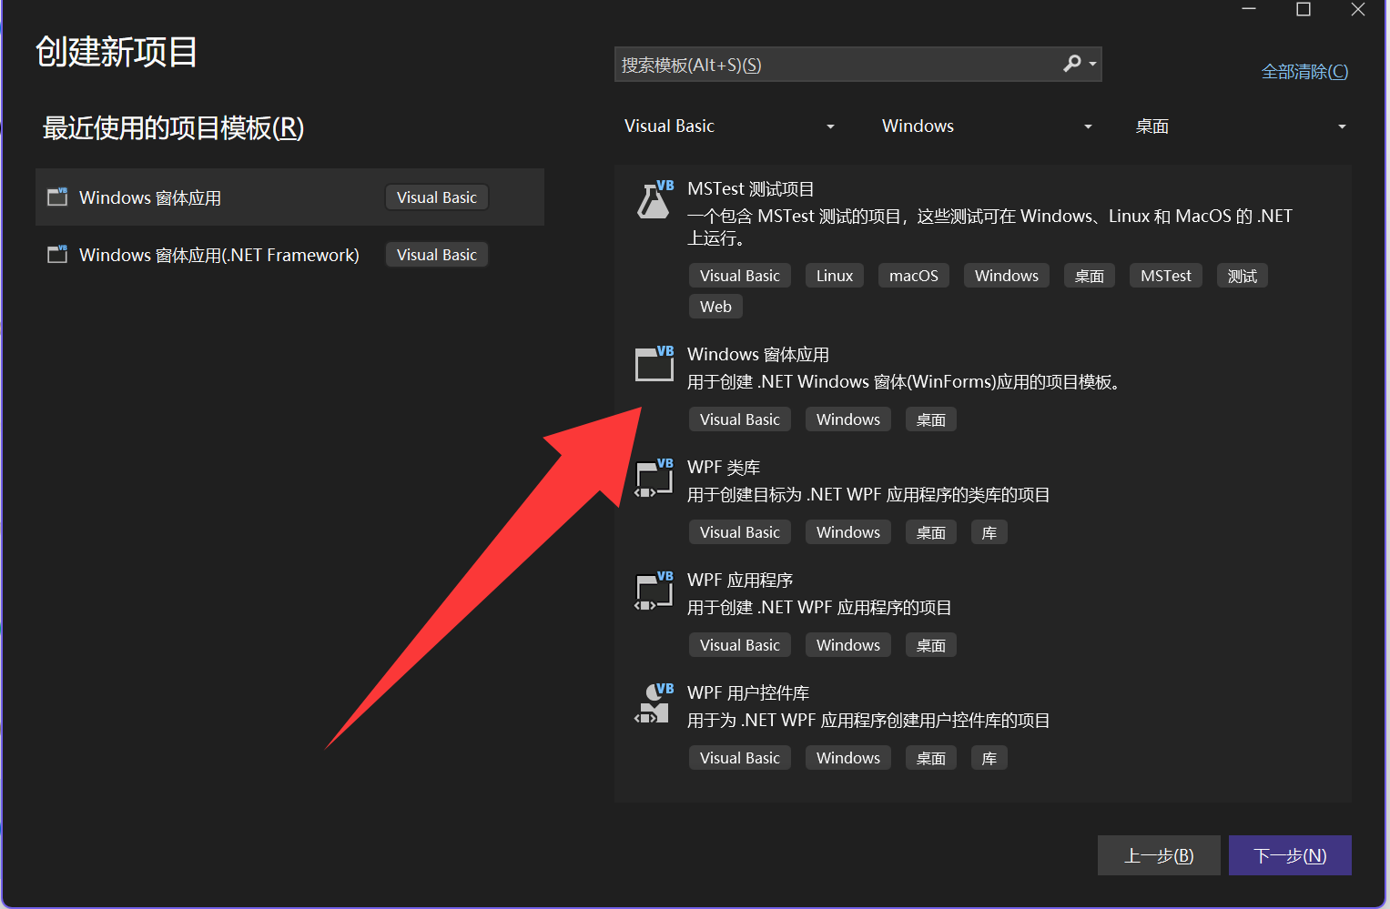The width and height of the screenshot is (1390, 909).
Task: Click macOS tag under MSTest
Action: [x=914, y=276]
